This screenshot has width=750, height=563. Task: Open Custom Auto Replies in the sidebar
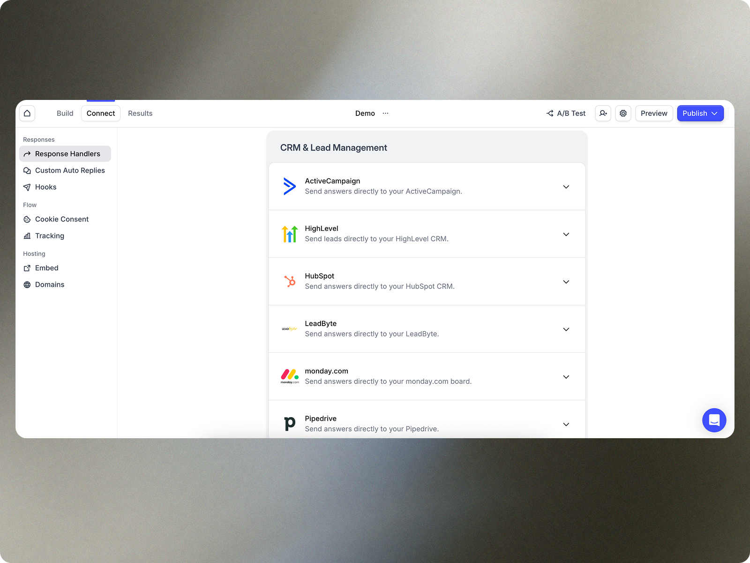point(65,170)
